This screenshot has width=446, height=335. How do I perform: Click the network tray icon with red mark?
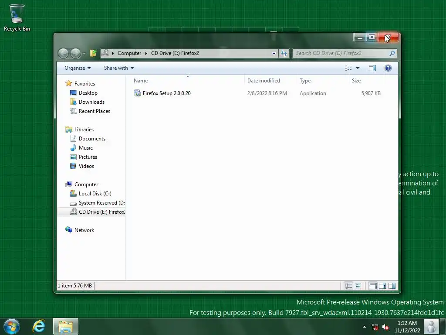(375, 327)
